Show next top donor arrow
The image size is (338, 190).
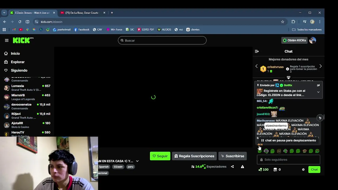pos(321,66)
